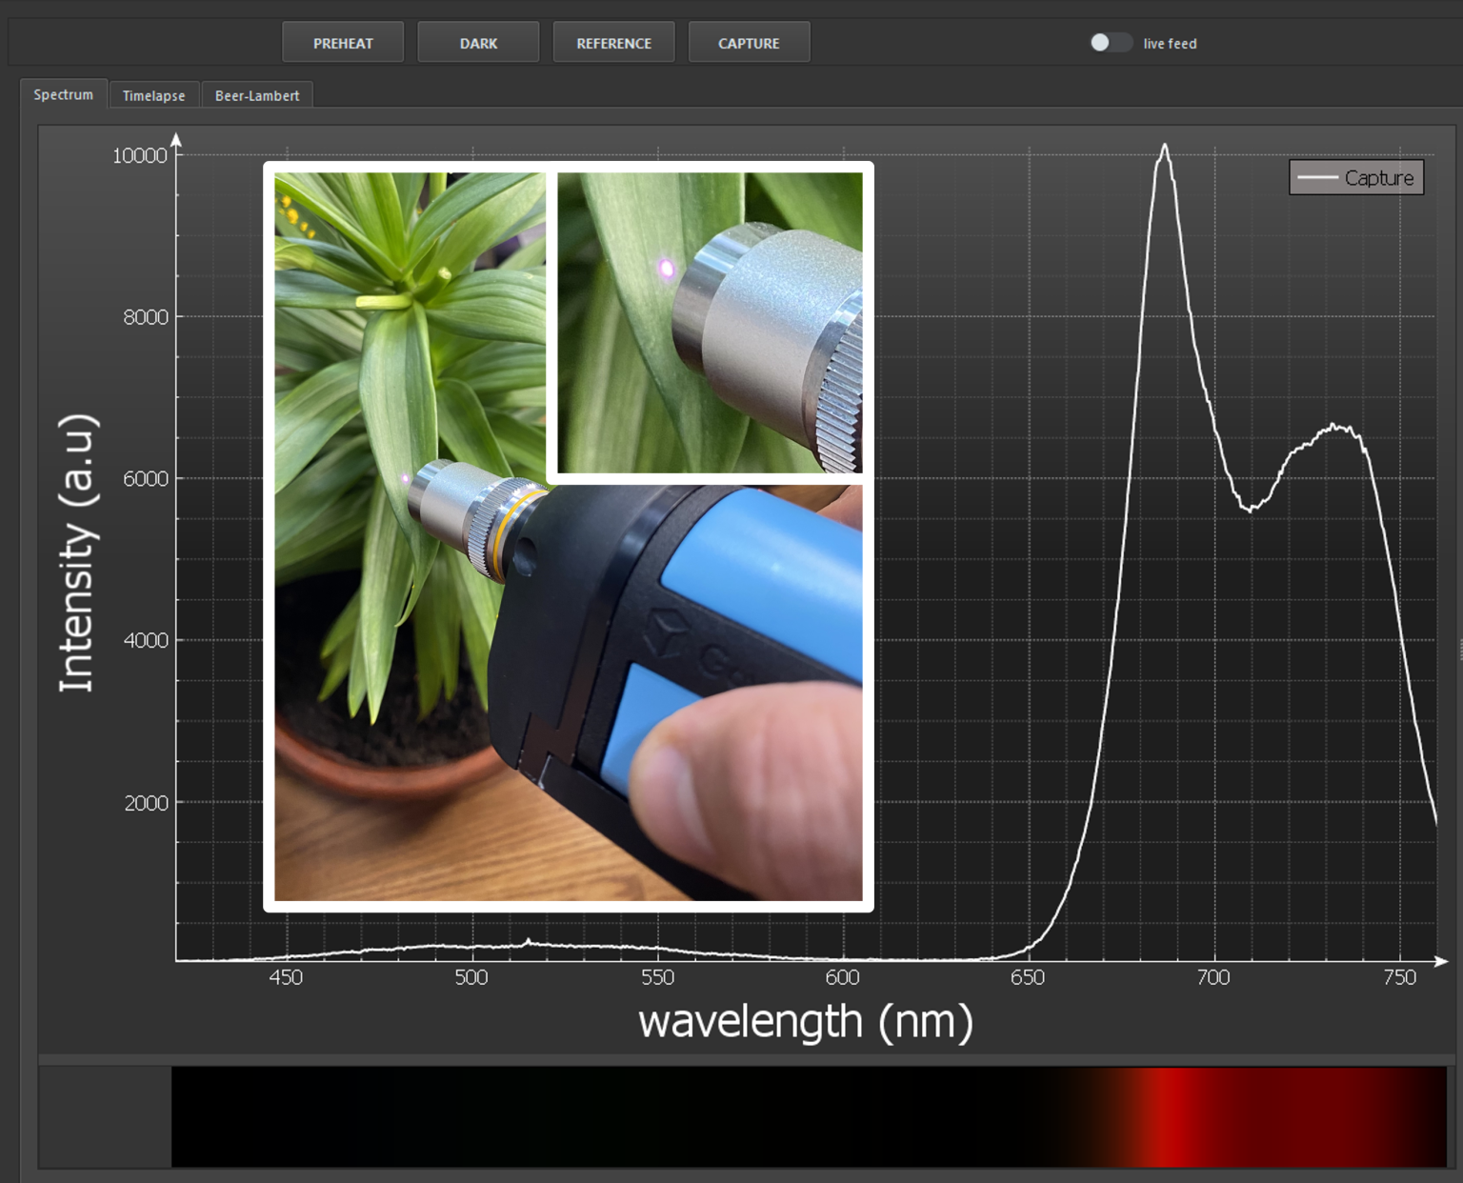Image resolution: width=1463 pixels, height=1183 pixels.
Task: Click the live feed text label
Action: [x=1170, y=43]
